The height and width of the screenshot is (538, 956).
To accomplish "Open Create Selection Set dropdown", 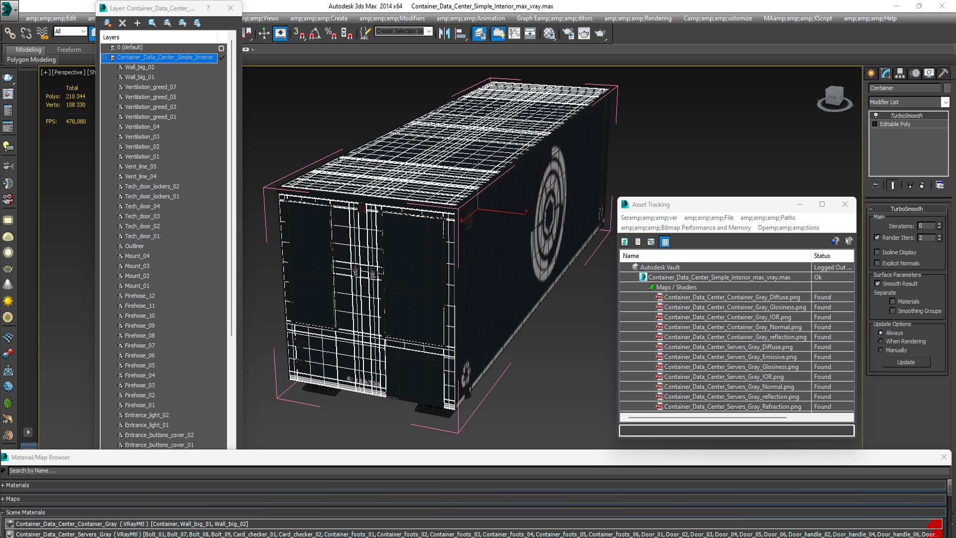I will 429,31.
